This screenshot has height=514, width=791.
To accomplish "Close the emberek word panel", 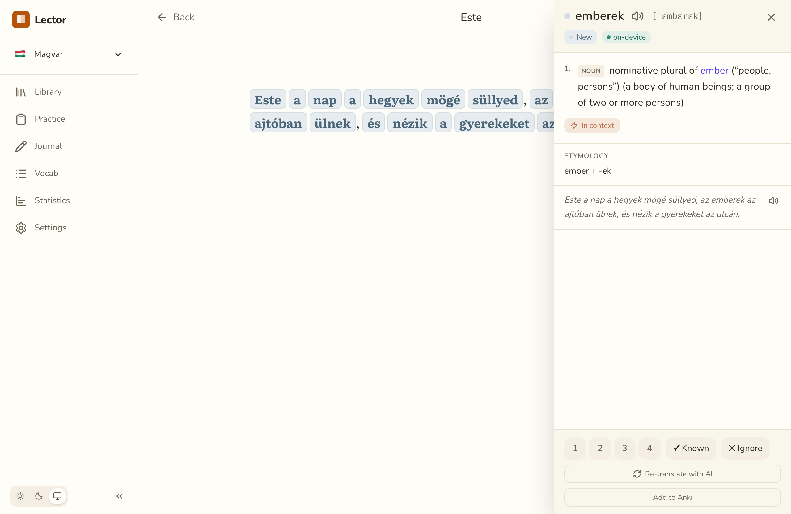I will pyautogui.click(x=771, y=17).
